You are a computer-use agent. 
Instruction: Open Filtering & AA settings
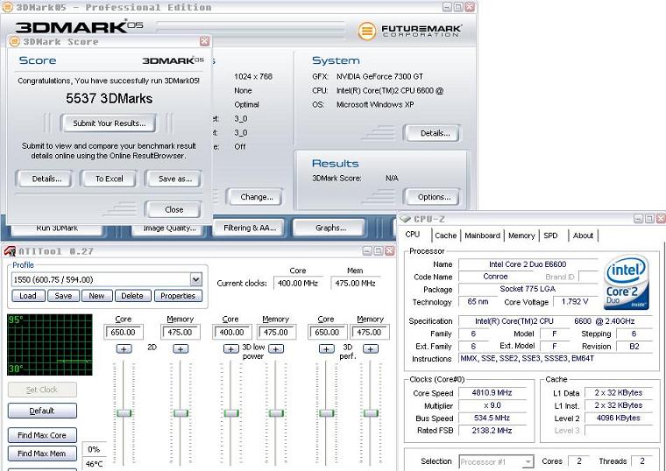point(249,228)
